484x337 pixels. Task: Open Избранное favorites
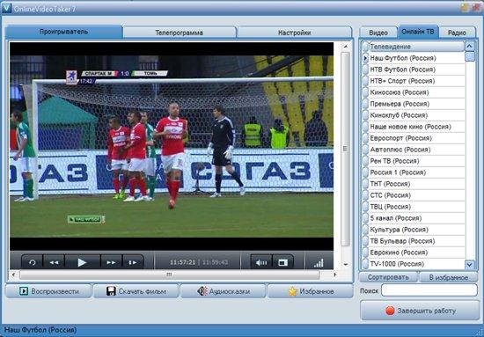click(311, 291)
